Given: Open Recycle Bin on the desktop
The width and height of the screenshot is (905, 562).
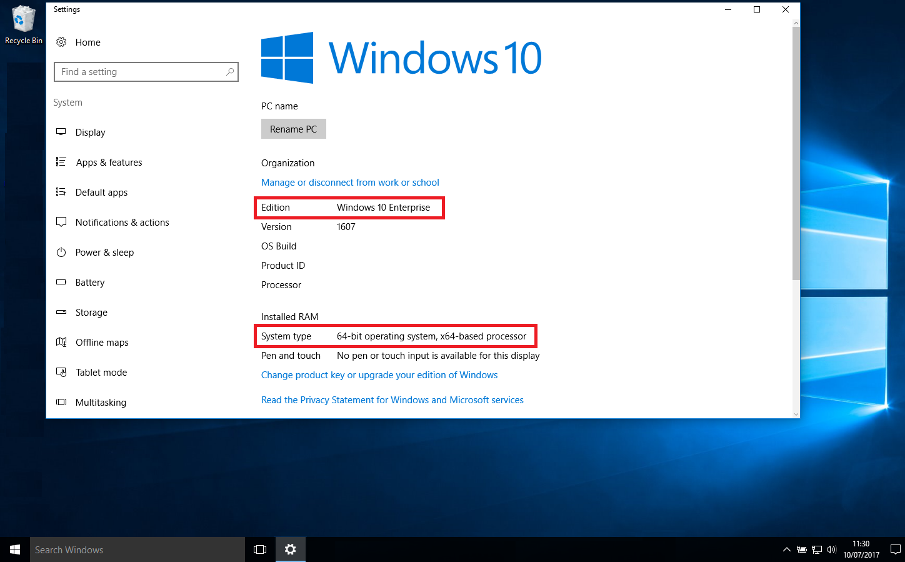Looking at the screenshot, I should (23, 25).
